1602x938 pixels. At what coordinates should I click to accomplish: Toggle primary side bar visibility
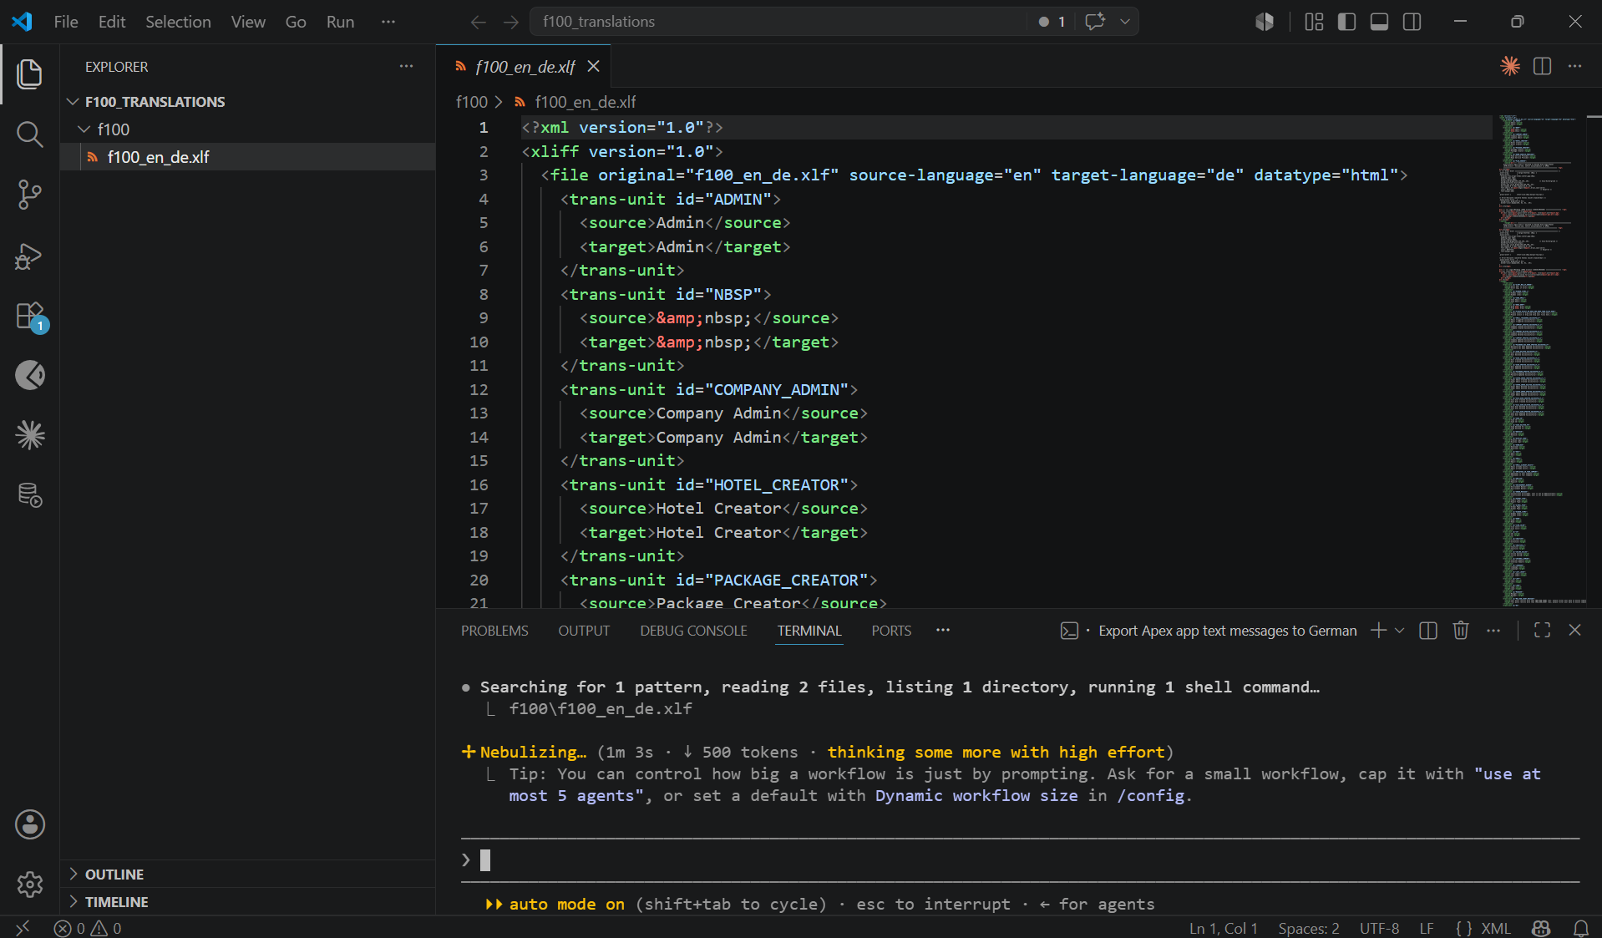[x=1346, y=22]
